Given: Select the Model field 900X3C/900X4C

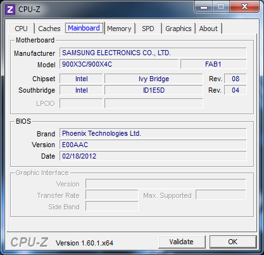Looking at the screenshot, I should (x=119, y=64).
